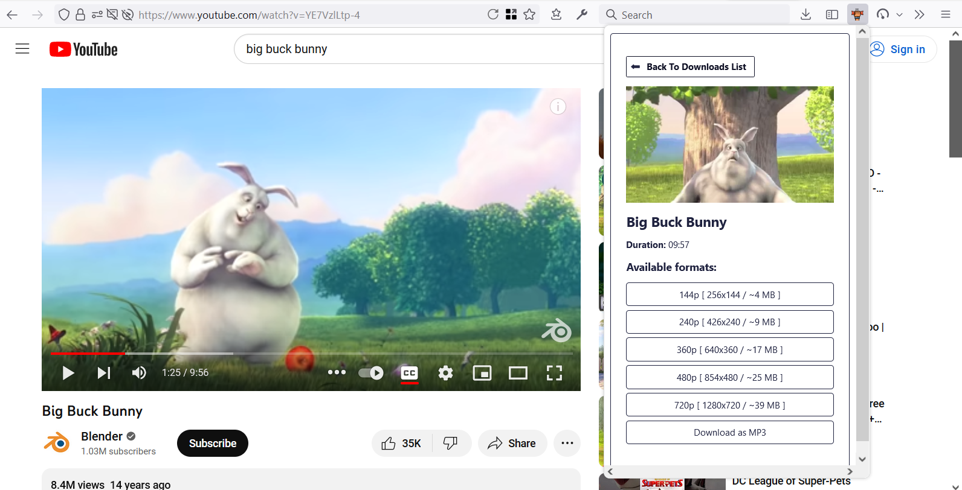
Task: Click Download as MP3
Action: click(729, 432)
